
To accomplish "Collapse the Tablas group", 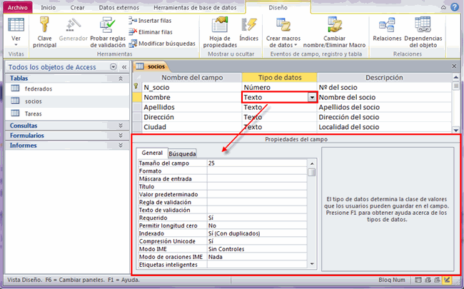I will [x=119, y=78].
